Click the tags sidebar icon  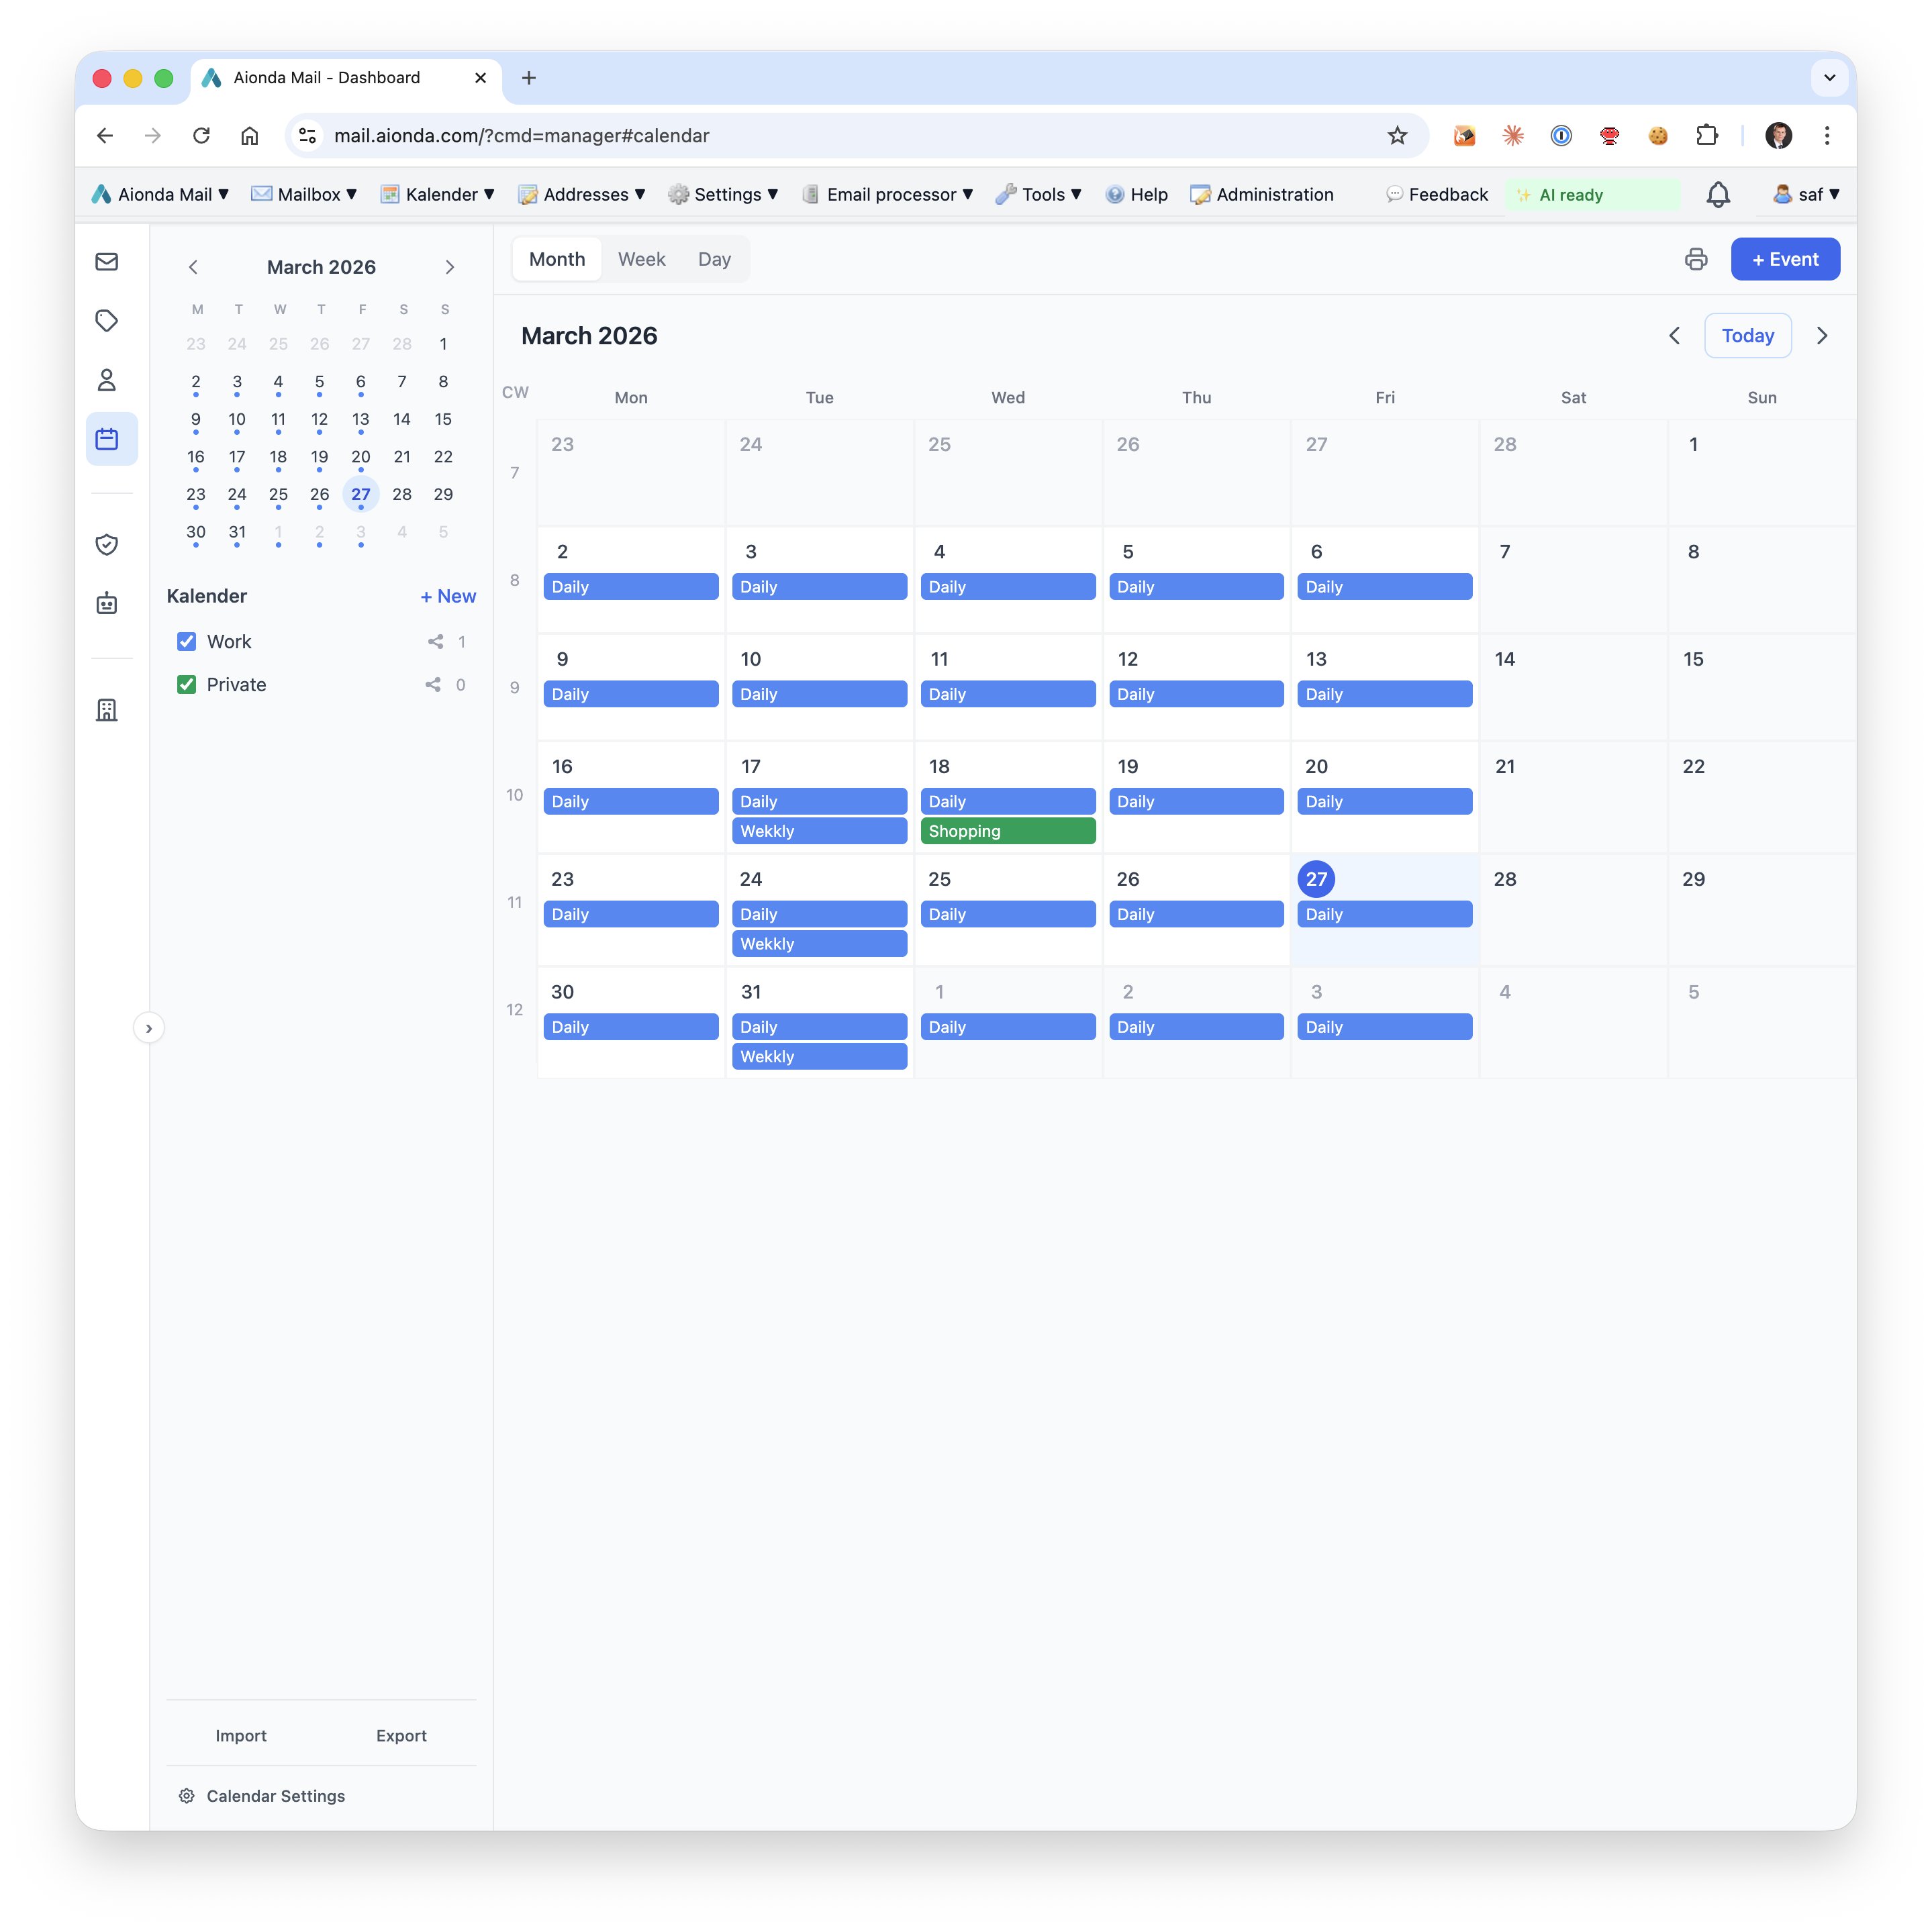pos(107,321)
